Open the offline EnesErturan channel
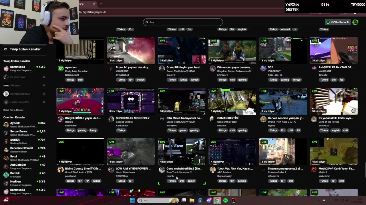The height and width of the screenshot is (205, 366). tap(24, 77)
